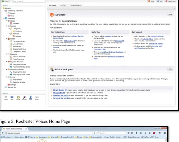Switch to the Get Started tab
179x142 pixels.
(x=52, y=5)
